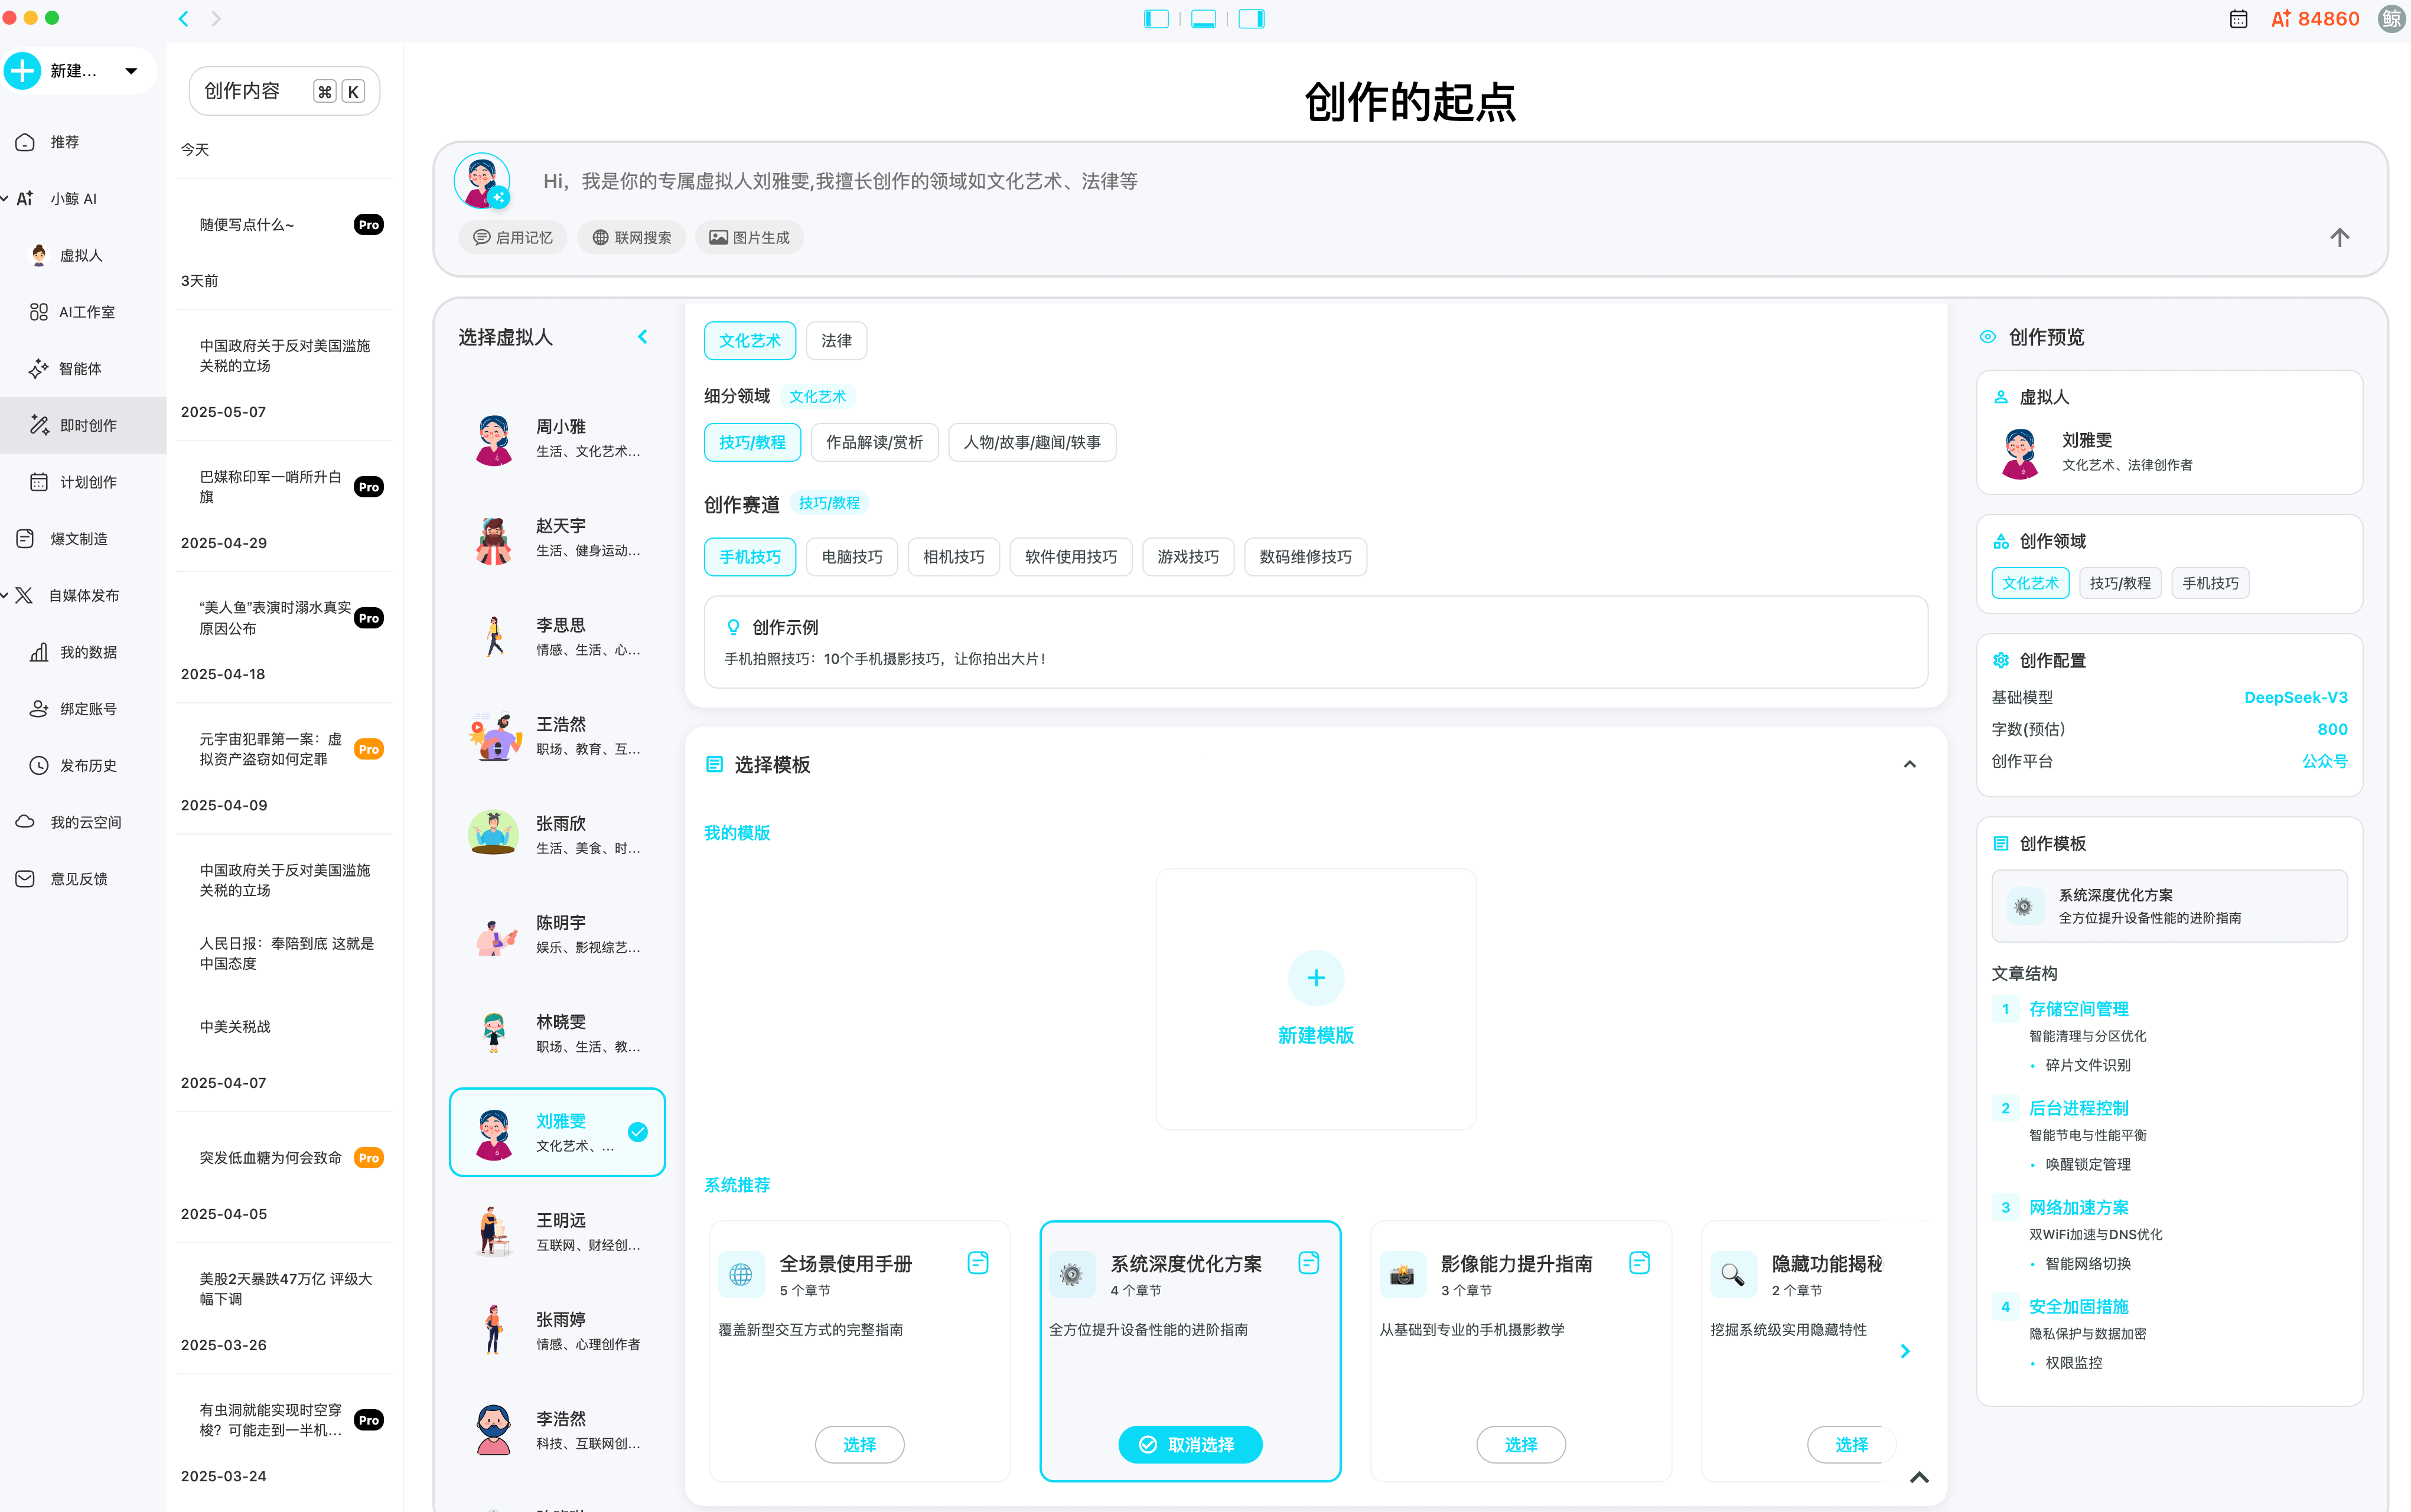Open the 新建 dropdown arrow
The image size is (2411, 1512).
[131, 70]
